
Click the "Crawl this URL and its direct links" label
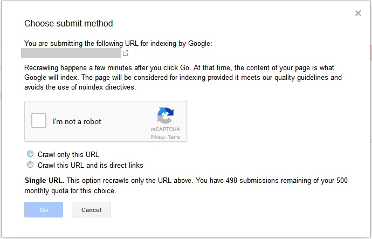point(91,165)
